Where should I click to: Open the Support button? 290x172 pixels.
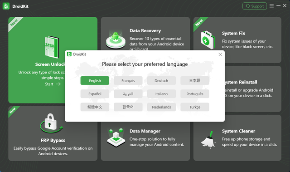(x=255, y=6)
